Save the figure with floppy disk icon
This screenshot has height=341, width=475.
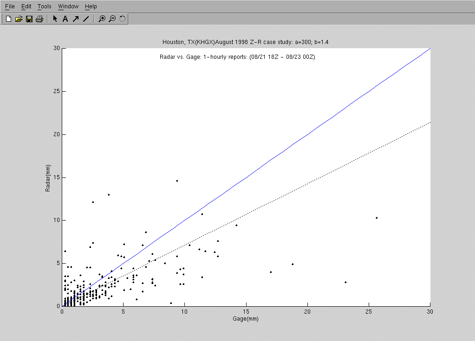pyautogui.click(x=29, y=19)
